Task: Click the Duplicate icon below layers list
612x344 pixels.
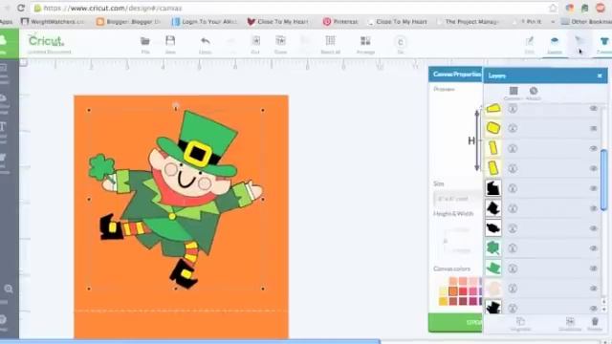Action: [570, 321]
